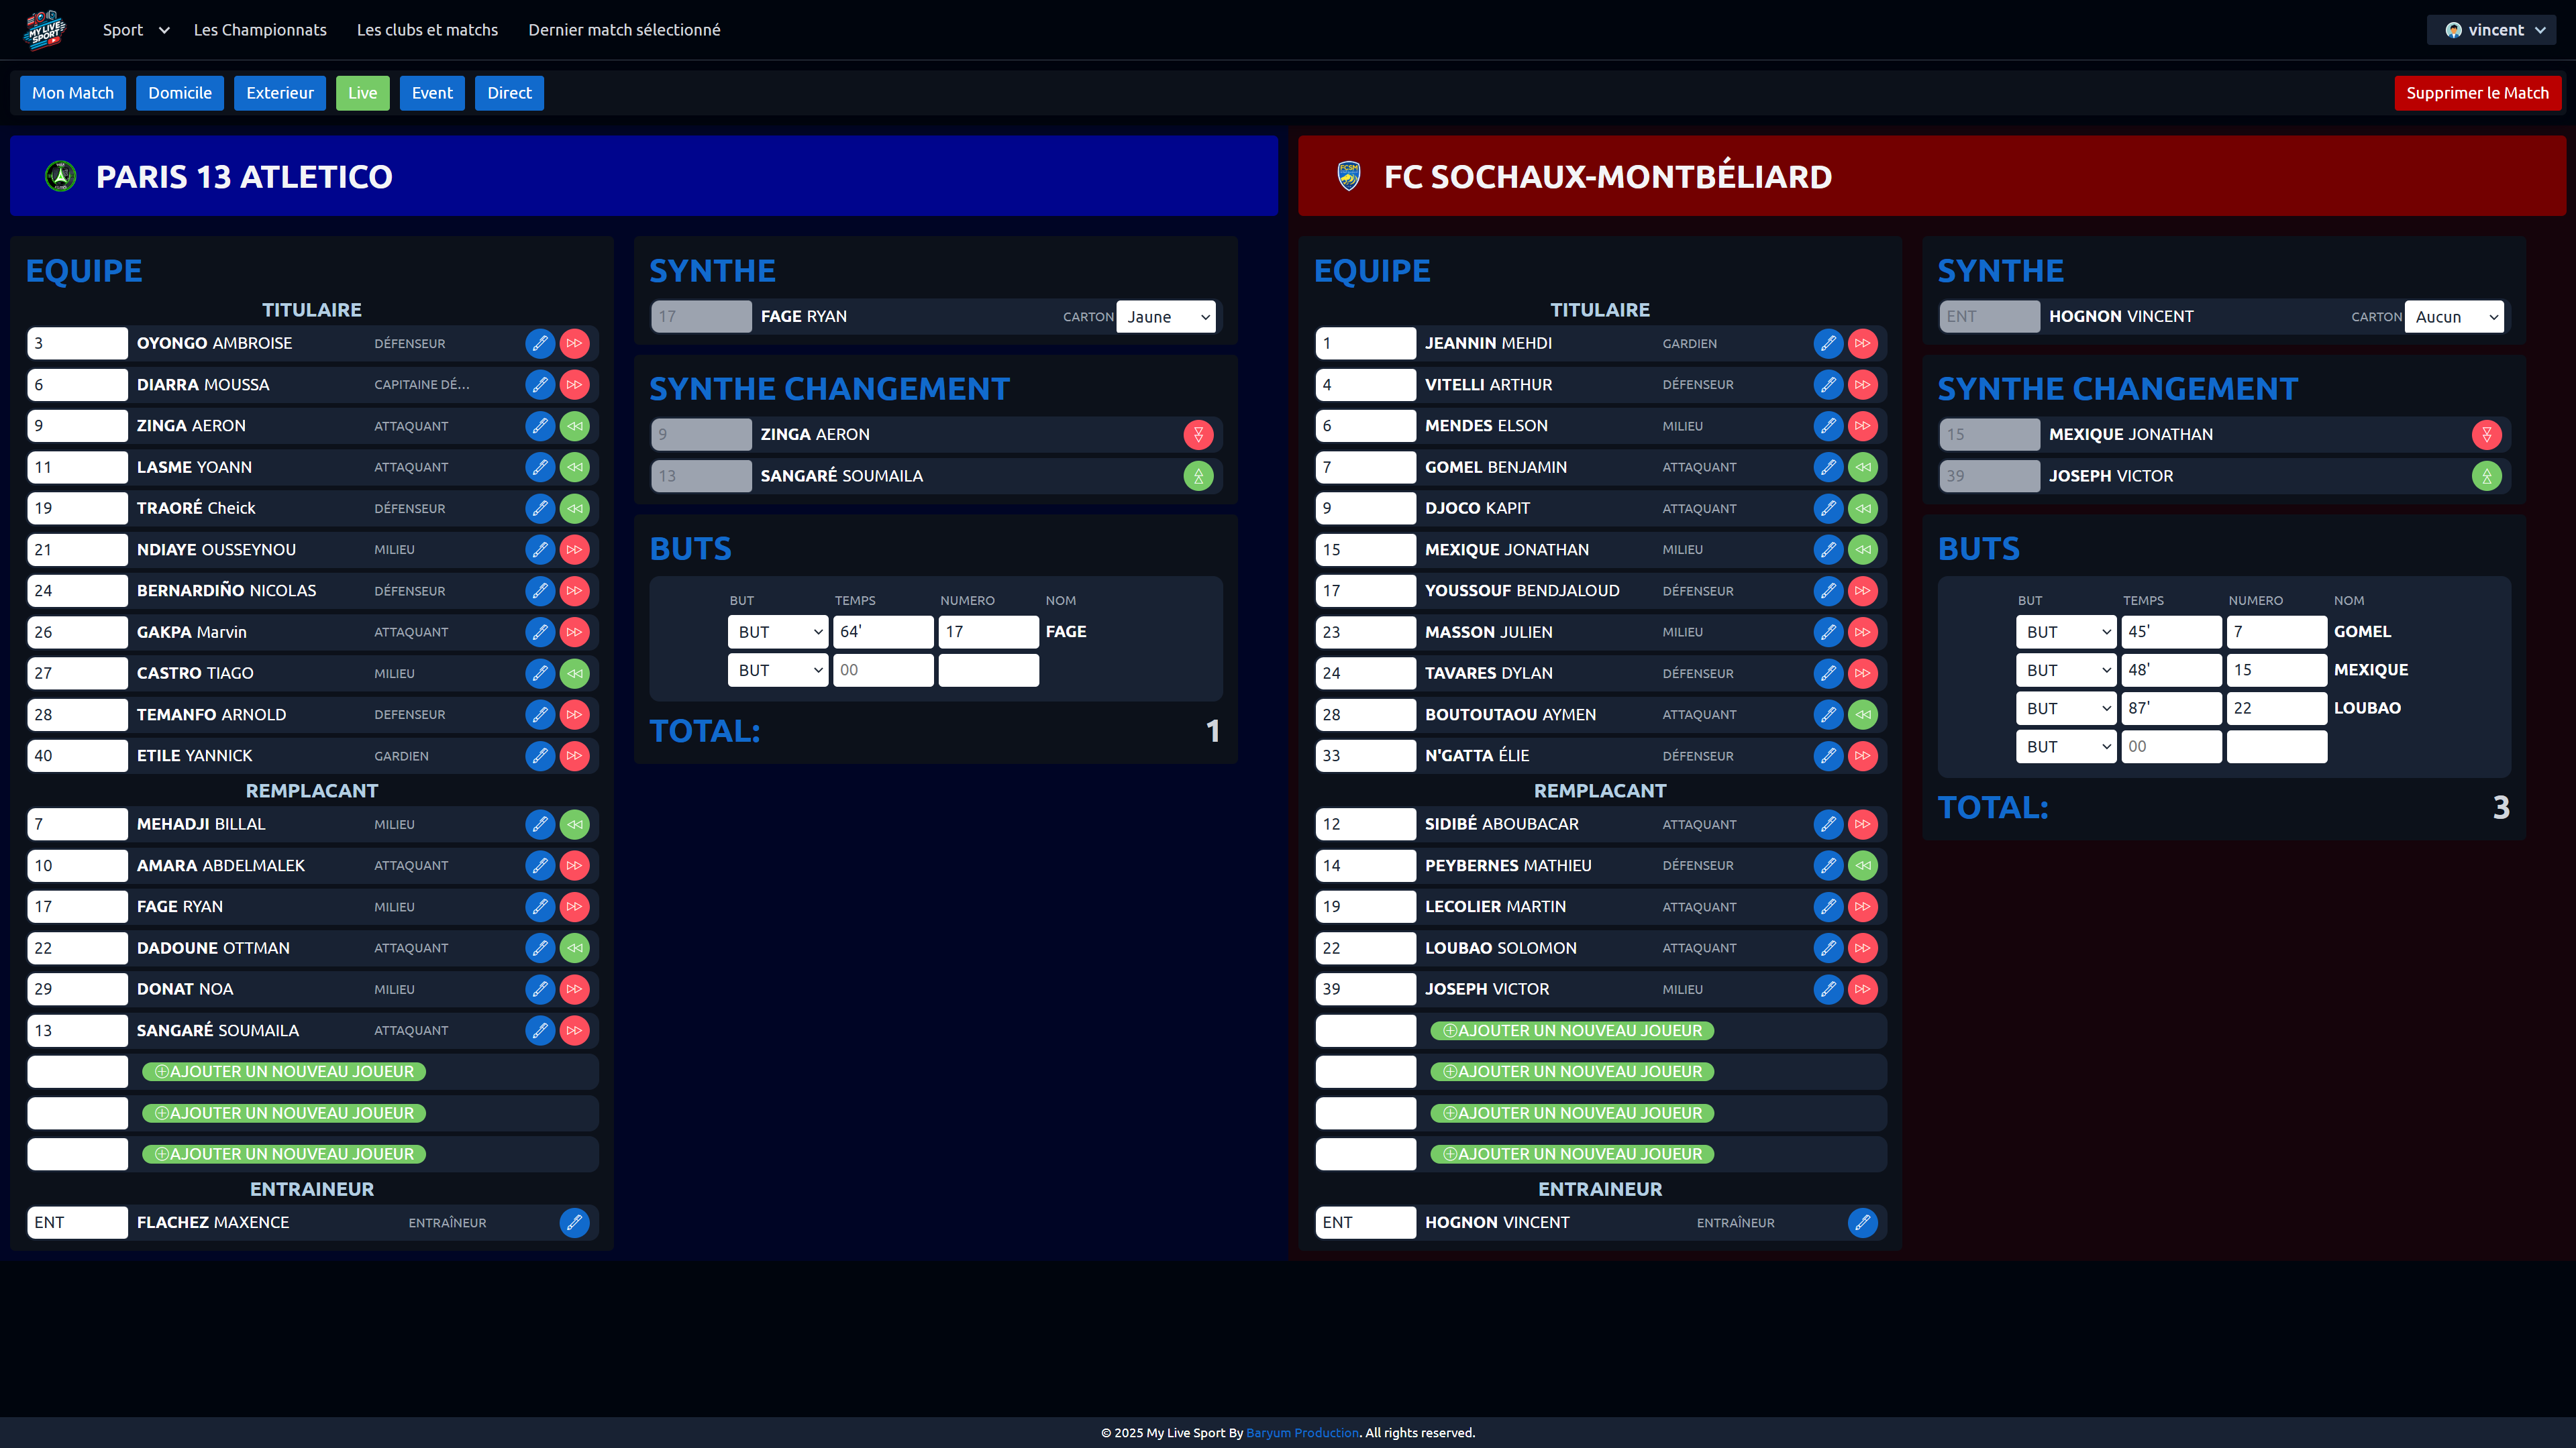Click the green rewind icon for GOMEL BENJAMIN
Viewport: 2576px width, 1448px height.
[1862, 467]
